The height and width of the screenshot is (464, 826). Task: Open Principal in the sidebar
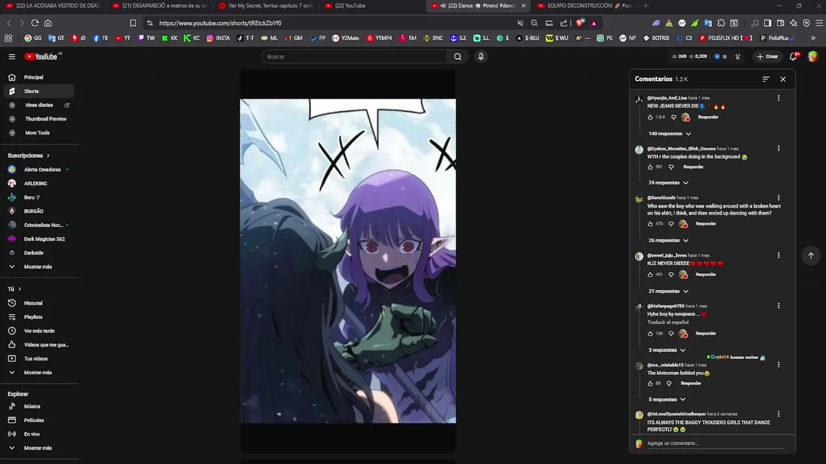pos(37,77)
